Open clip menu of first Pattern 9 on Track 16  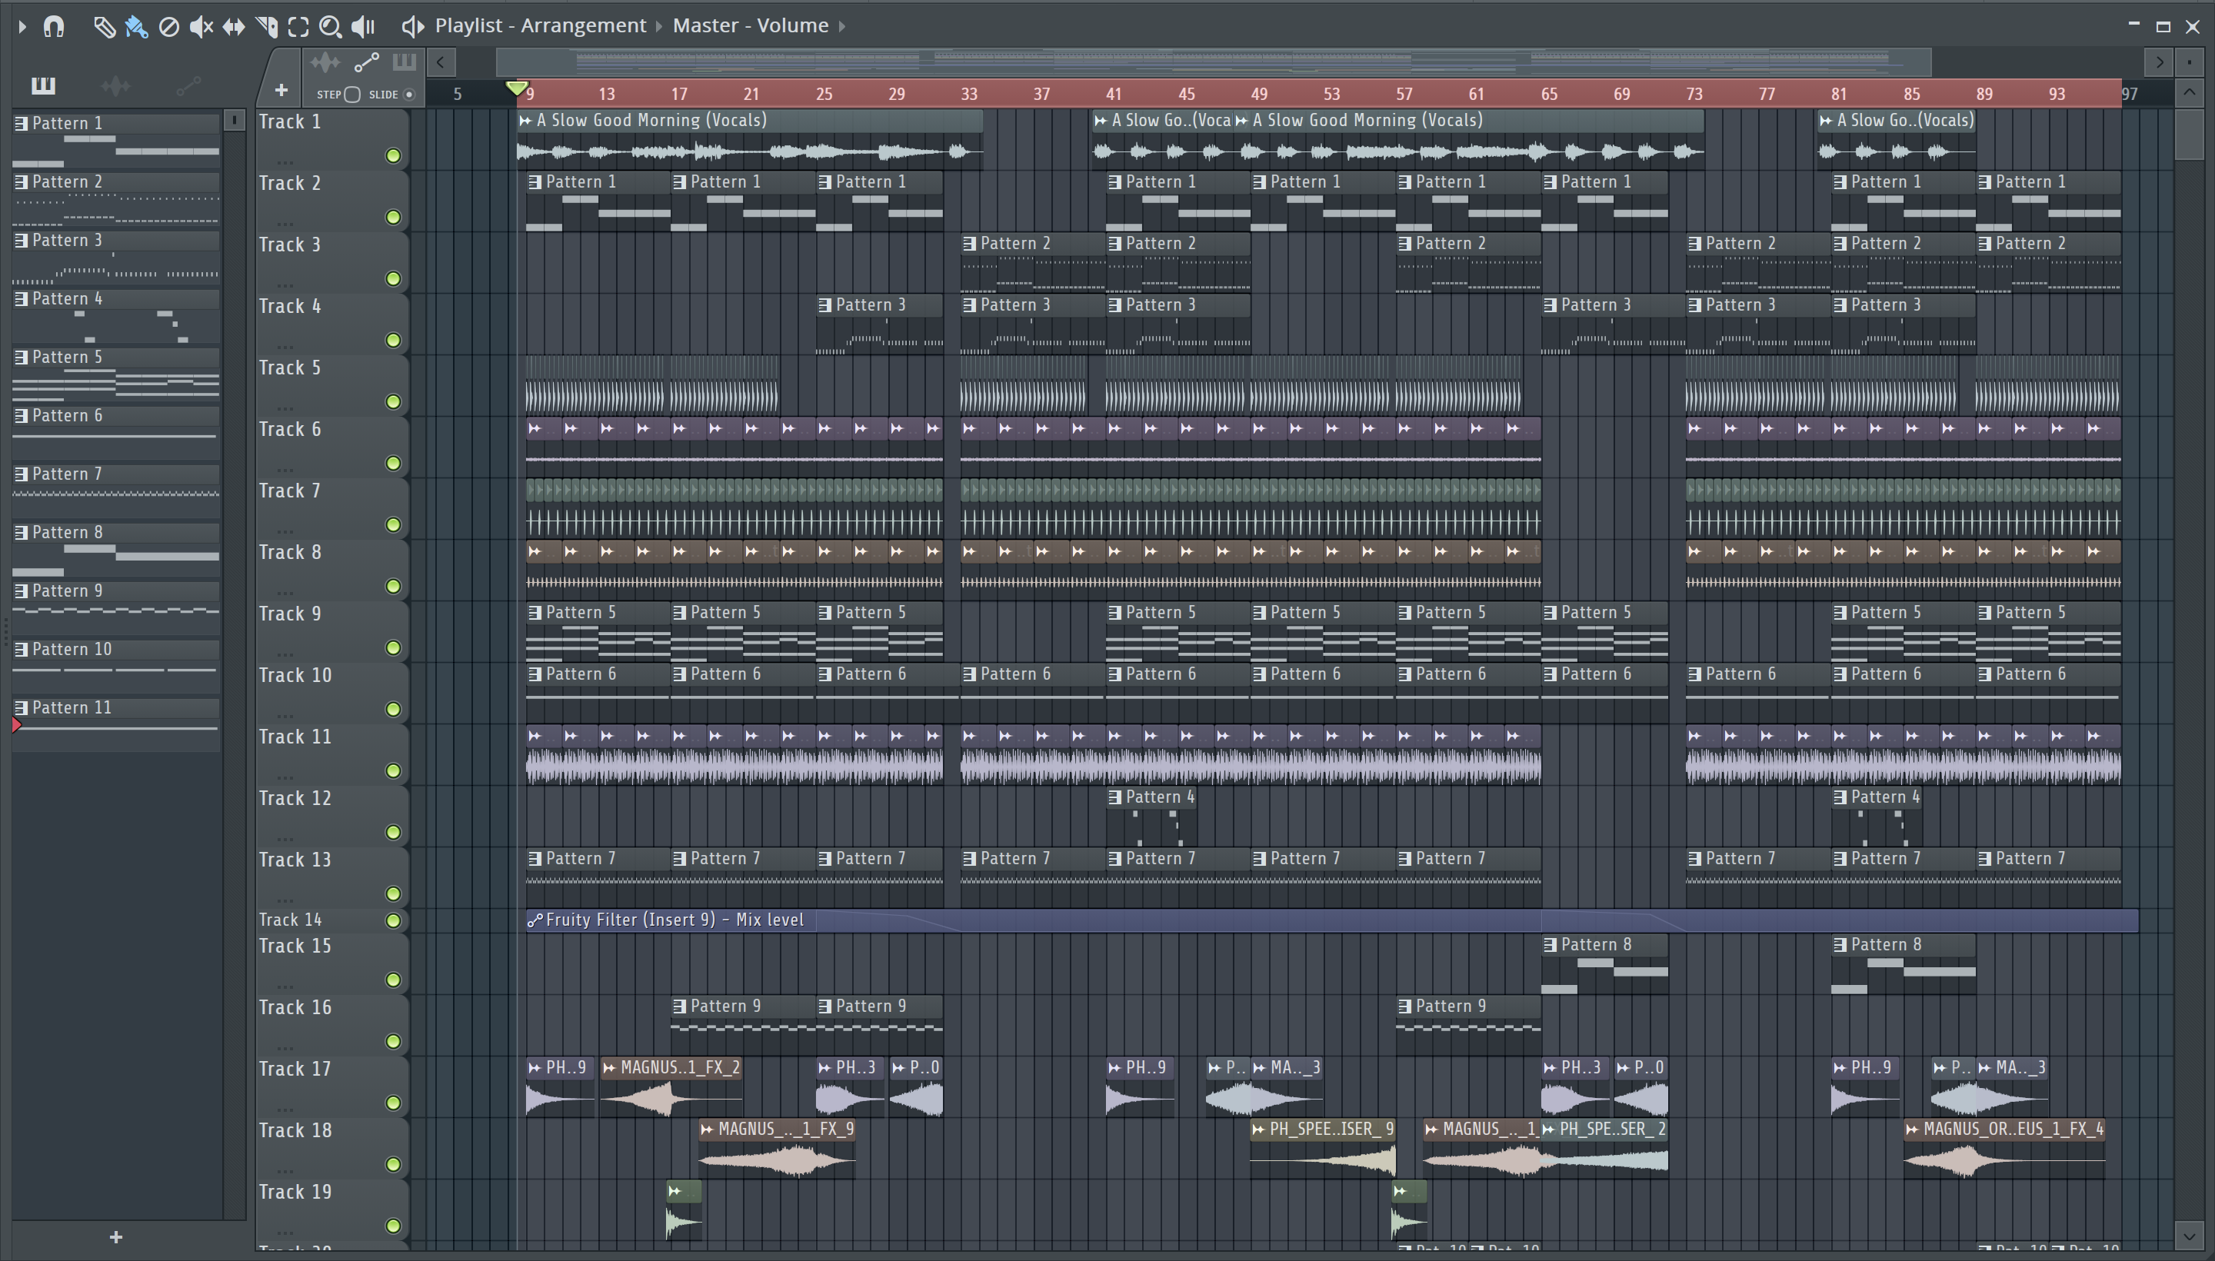(x=680, y=1006)
